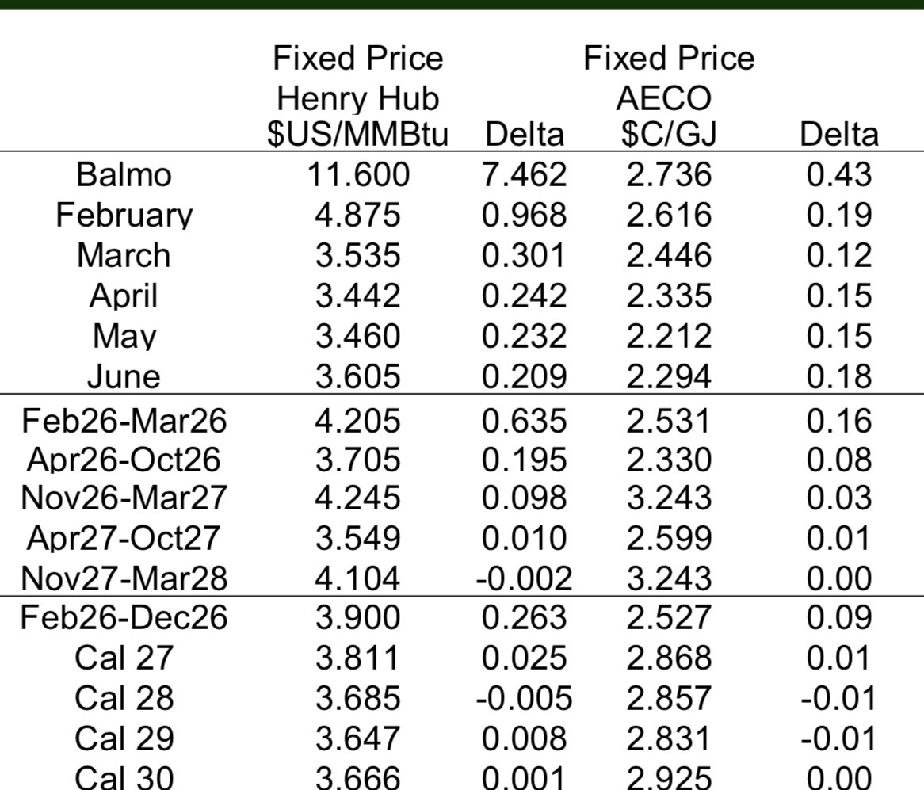Click the Nov26-Mar27 row label

(124, 498)
